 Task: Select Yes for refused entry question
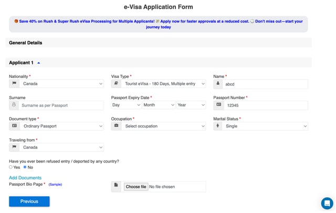pos(10,167)
